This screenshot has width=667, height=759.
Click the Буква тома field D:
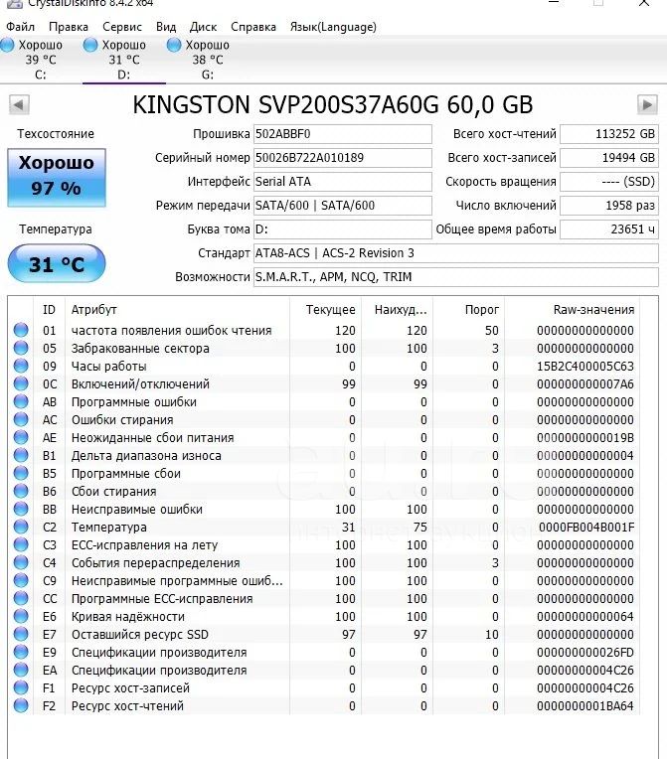click(343, 228)
